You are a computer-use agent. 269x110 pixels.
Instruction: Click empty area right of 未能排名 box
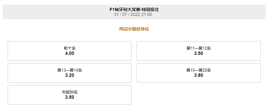click(x=198, y=95)
